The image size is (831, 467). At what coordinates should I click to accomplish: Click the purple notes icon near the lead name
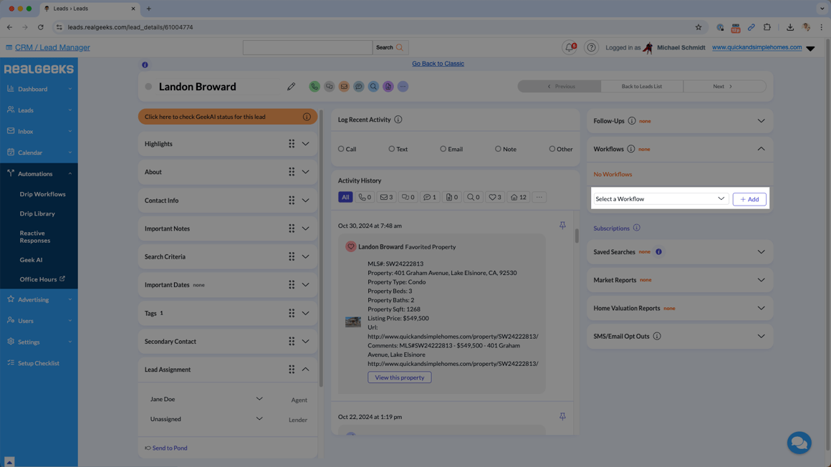pyautogui.click(x=388, y=86)
